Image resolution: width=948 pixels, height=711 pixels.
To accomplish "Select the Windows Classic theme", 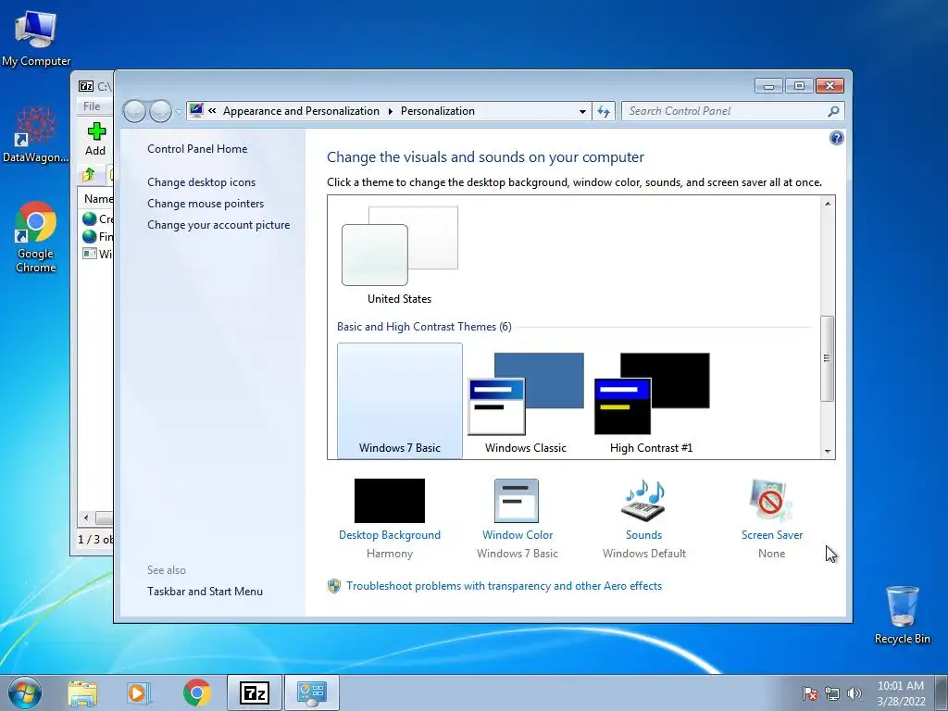I will pos(526,403).
